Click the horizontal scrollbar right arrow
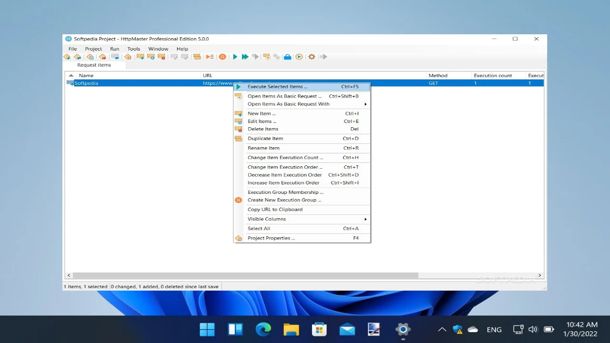Viewport: 610px width, 343px height. [x=540, y=275]
